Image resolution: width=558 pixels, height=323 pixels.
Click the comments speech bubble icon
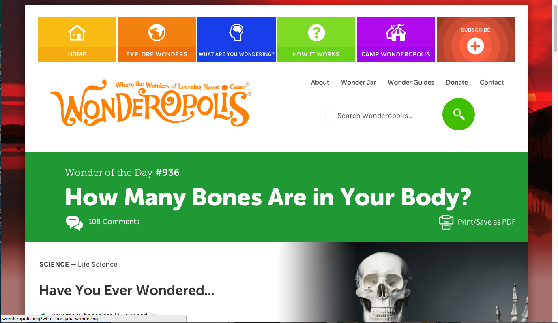click(74, 222)
